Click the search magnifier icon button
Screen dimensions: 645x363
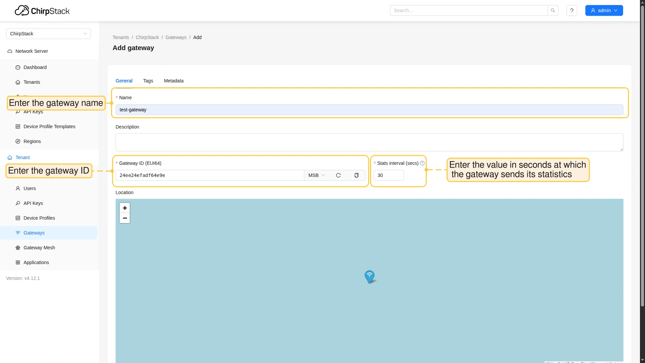(x=553, y=10)
